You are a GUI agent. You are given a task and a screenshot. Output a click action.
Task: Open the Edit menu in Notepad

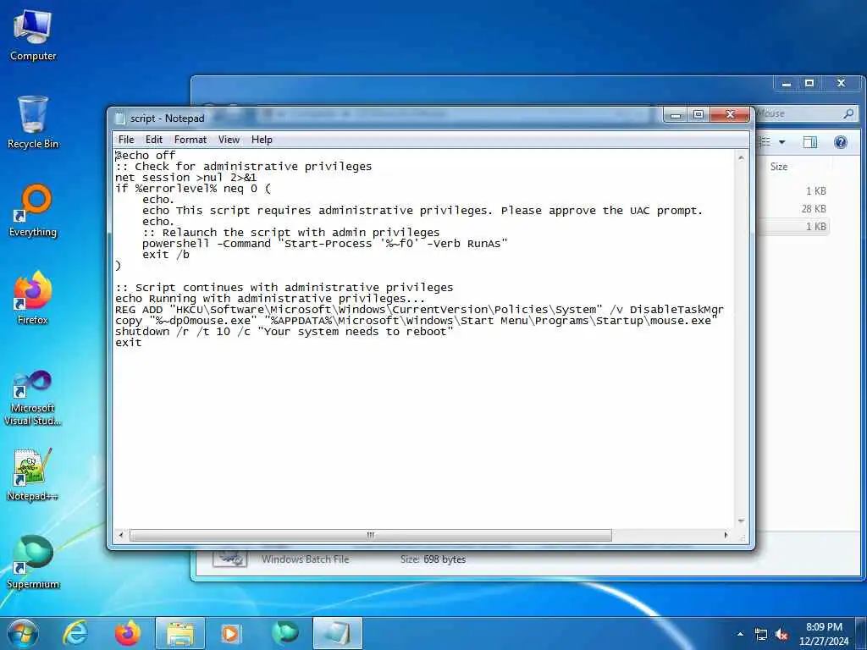(x=154, y=140)
